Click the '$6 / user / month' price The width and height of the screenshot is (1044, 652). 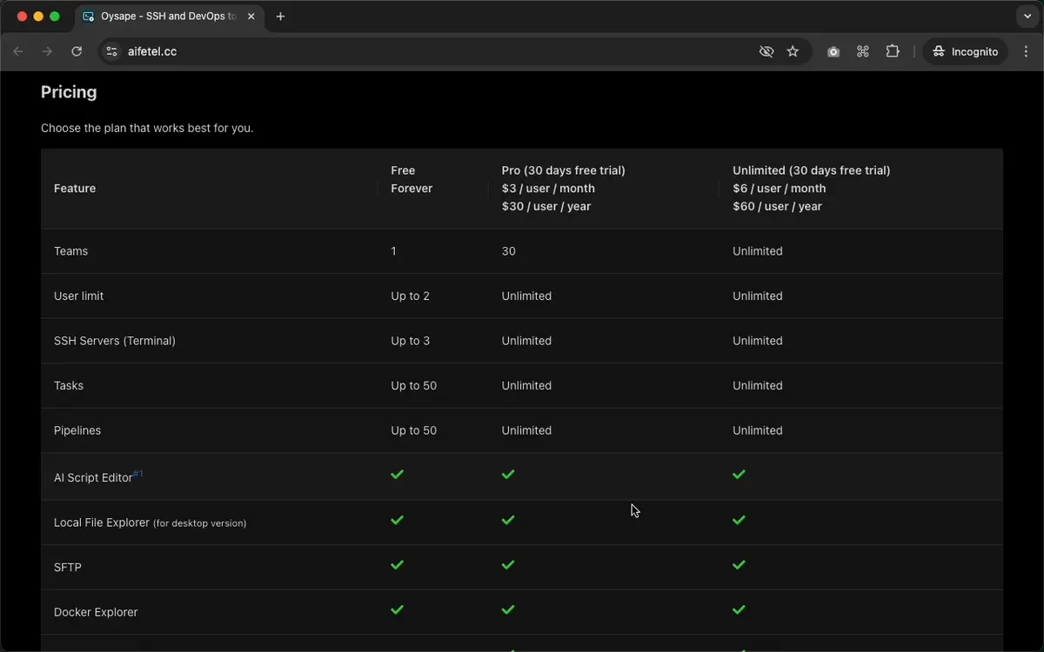[780, 189]
